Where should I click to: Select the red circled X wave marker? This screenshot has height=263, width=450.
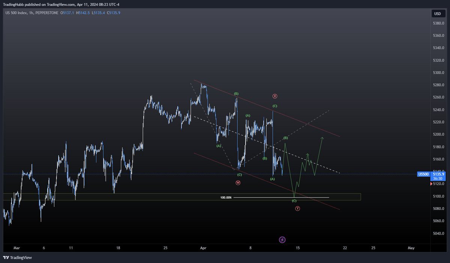275,96
